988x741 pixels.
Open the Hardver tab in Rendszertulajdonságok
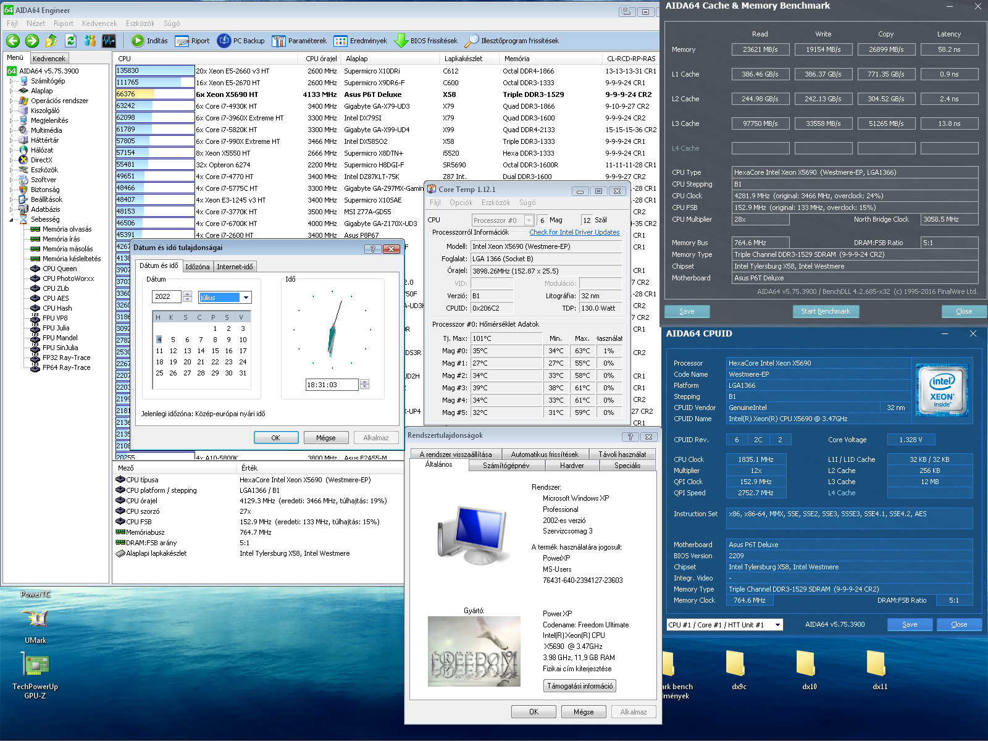click(572, 466)
